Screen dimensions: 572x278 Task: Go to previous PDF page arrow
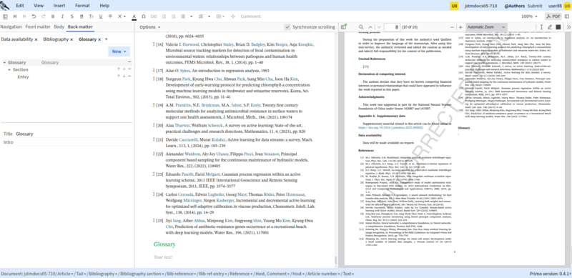[370, 27]
